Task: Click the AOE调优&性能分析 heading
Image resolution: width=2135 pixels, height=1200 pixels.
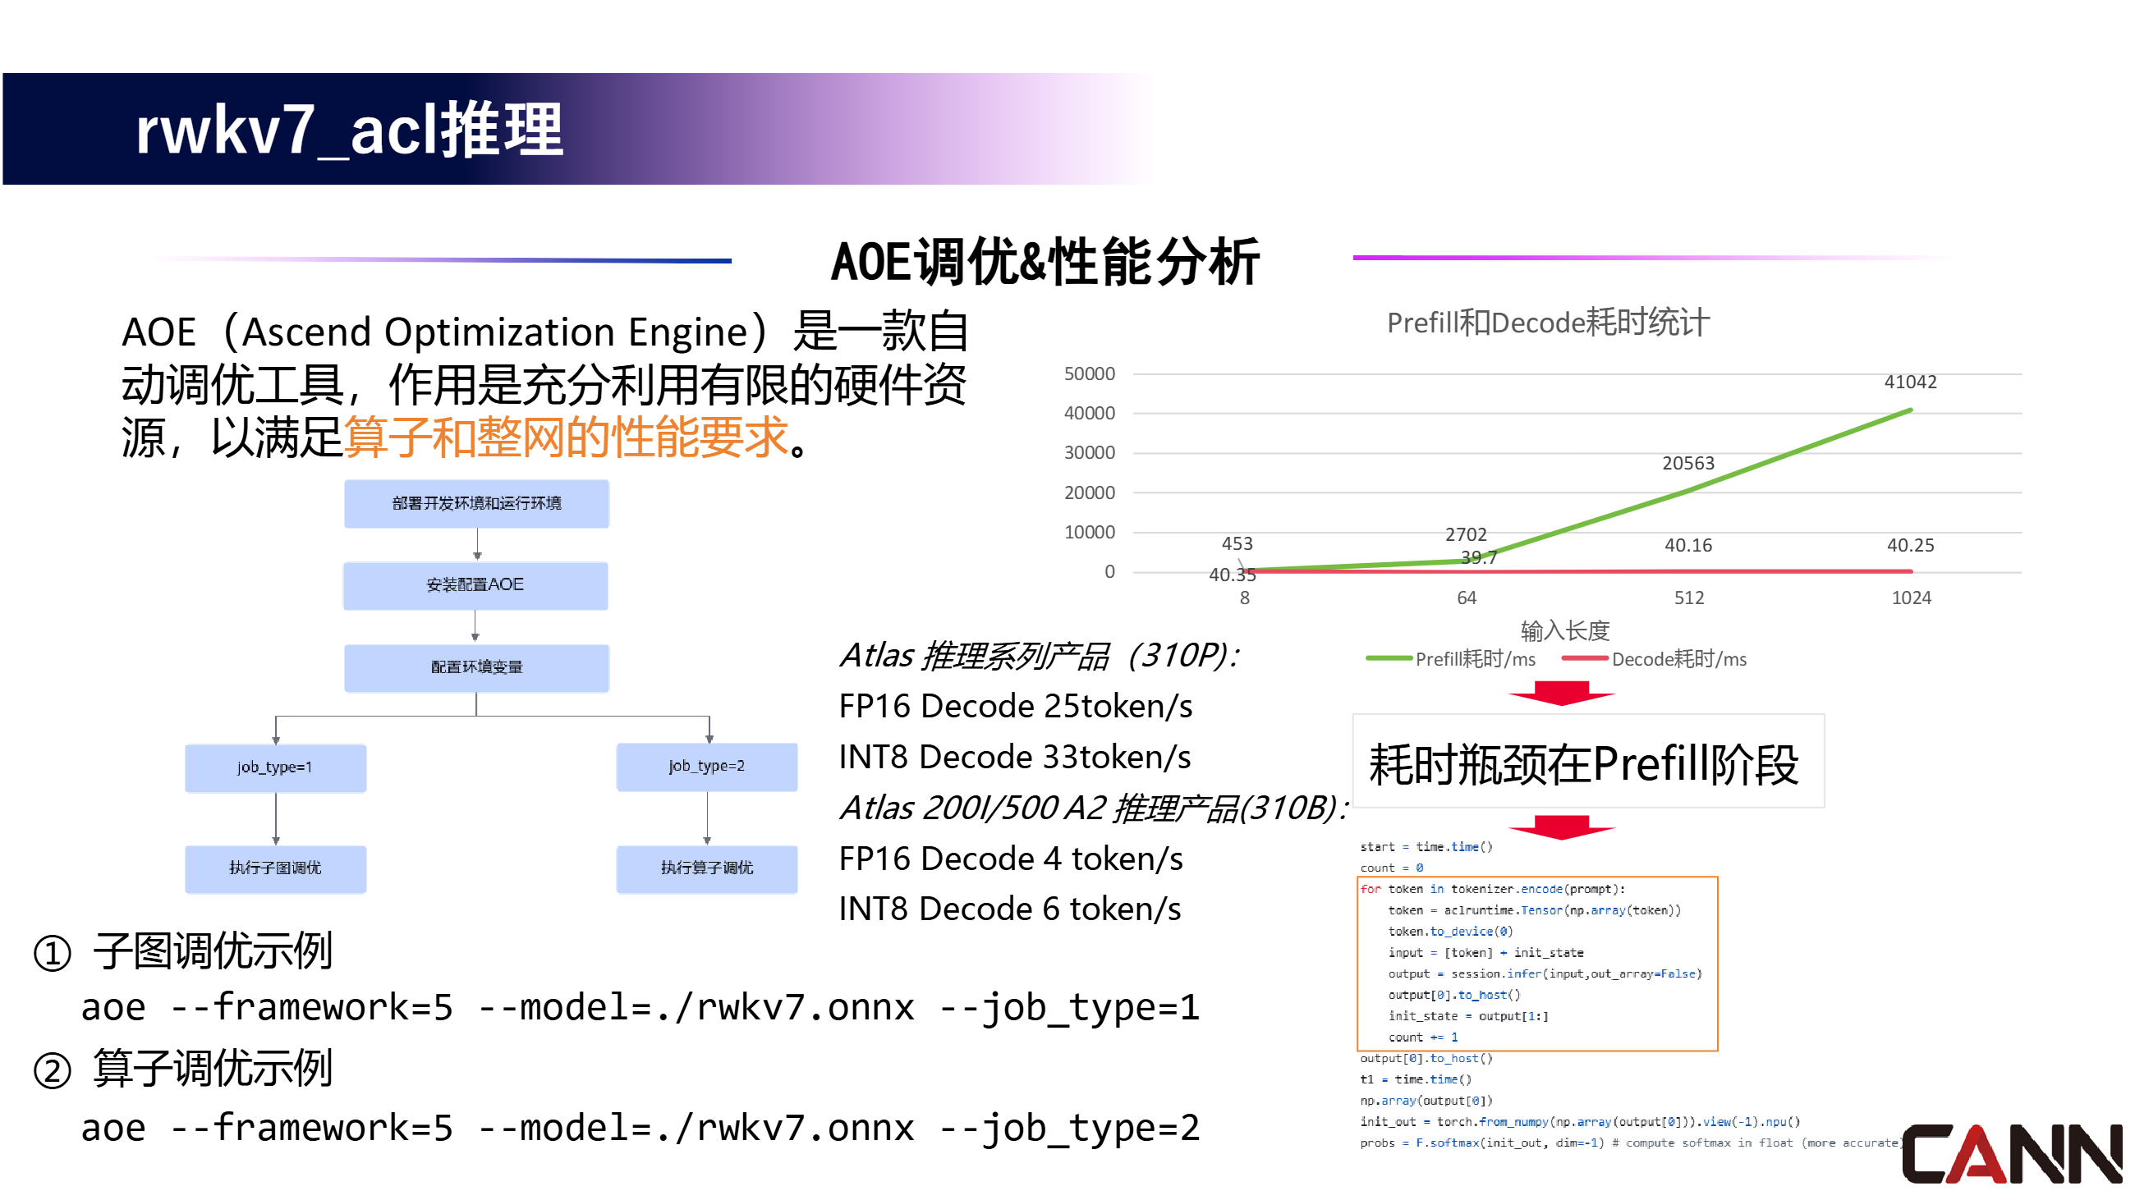Action: (1045, 262)
